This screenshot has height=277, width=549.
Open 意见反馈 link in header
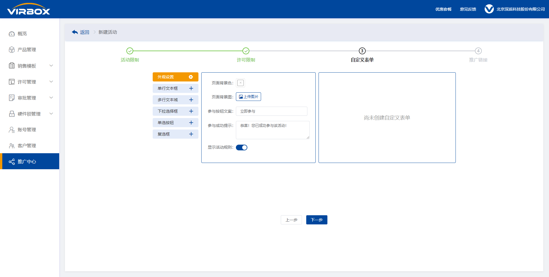click(x=468, y=9)
